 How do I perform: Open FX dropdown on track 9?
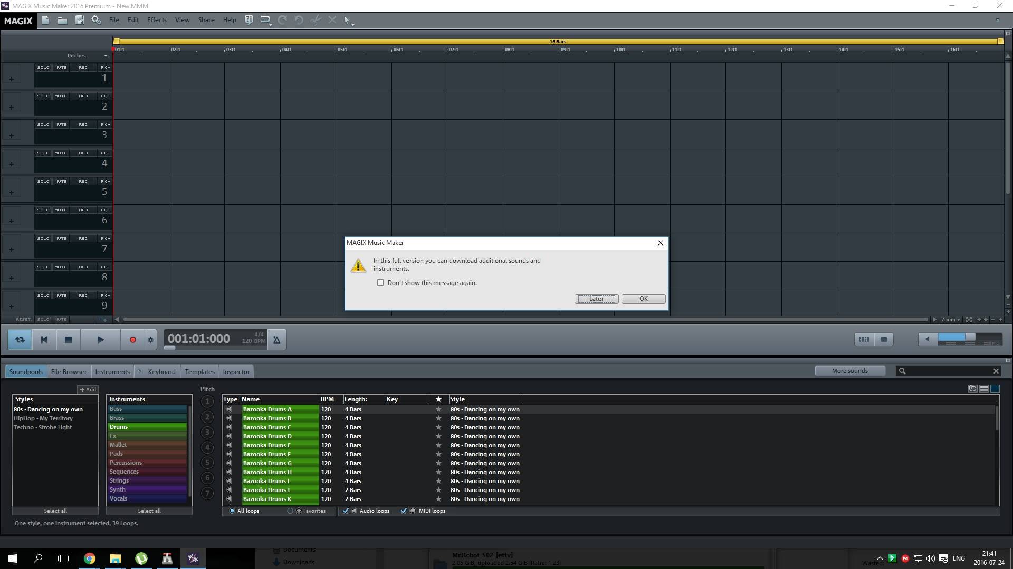tap(106, 295)
